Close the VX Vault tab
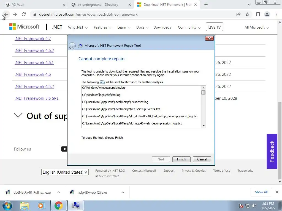The image size is (282, 211). pyautogui.click(x=64, y=5)
